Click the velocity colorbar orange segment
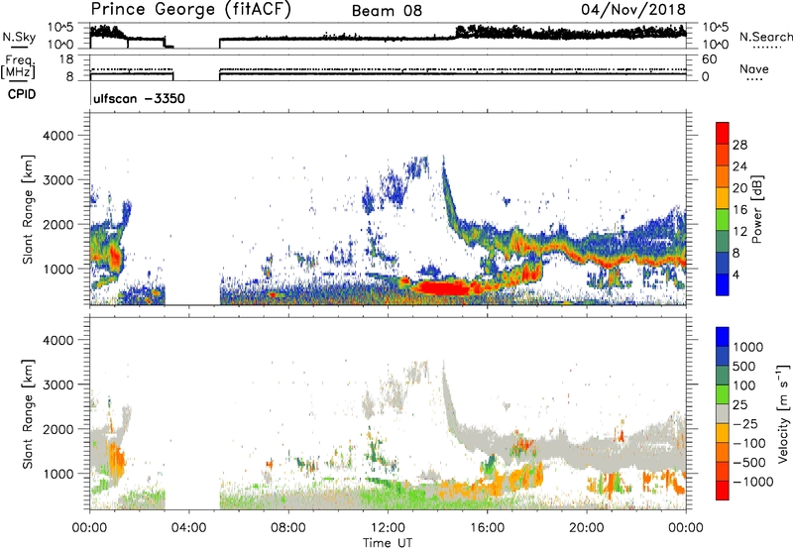Viewport: 793px width, 549px height. pyautogui.click(x=723, y=452)
